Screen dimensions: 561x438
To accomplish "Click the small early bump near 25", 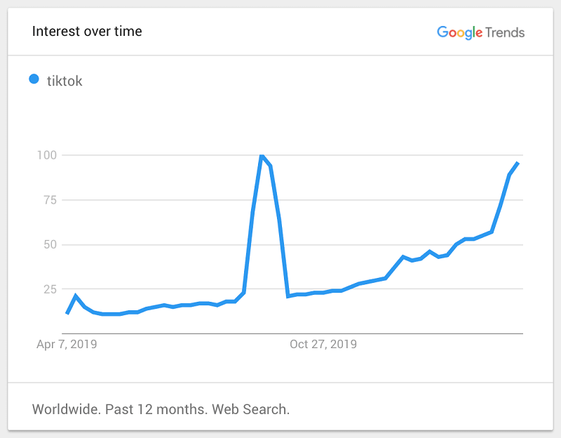I will point(76,296).
